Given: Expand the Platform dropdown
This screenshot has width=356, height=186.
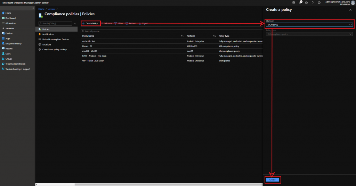Looking at the screenshot, I should click(x=309, y=25).
